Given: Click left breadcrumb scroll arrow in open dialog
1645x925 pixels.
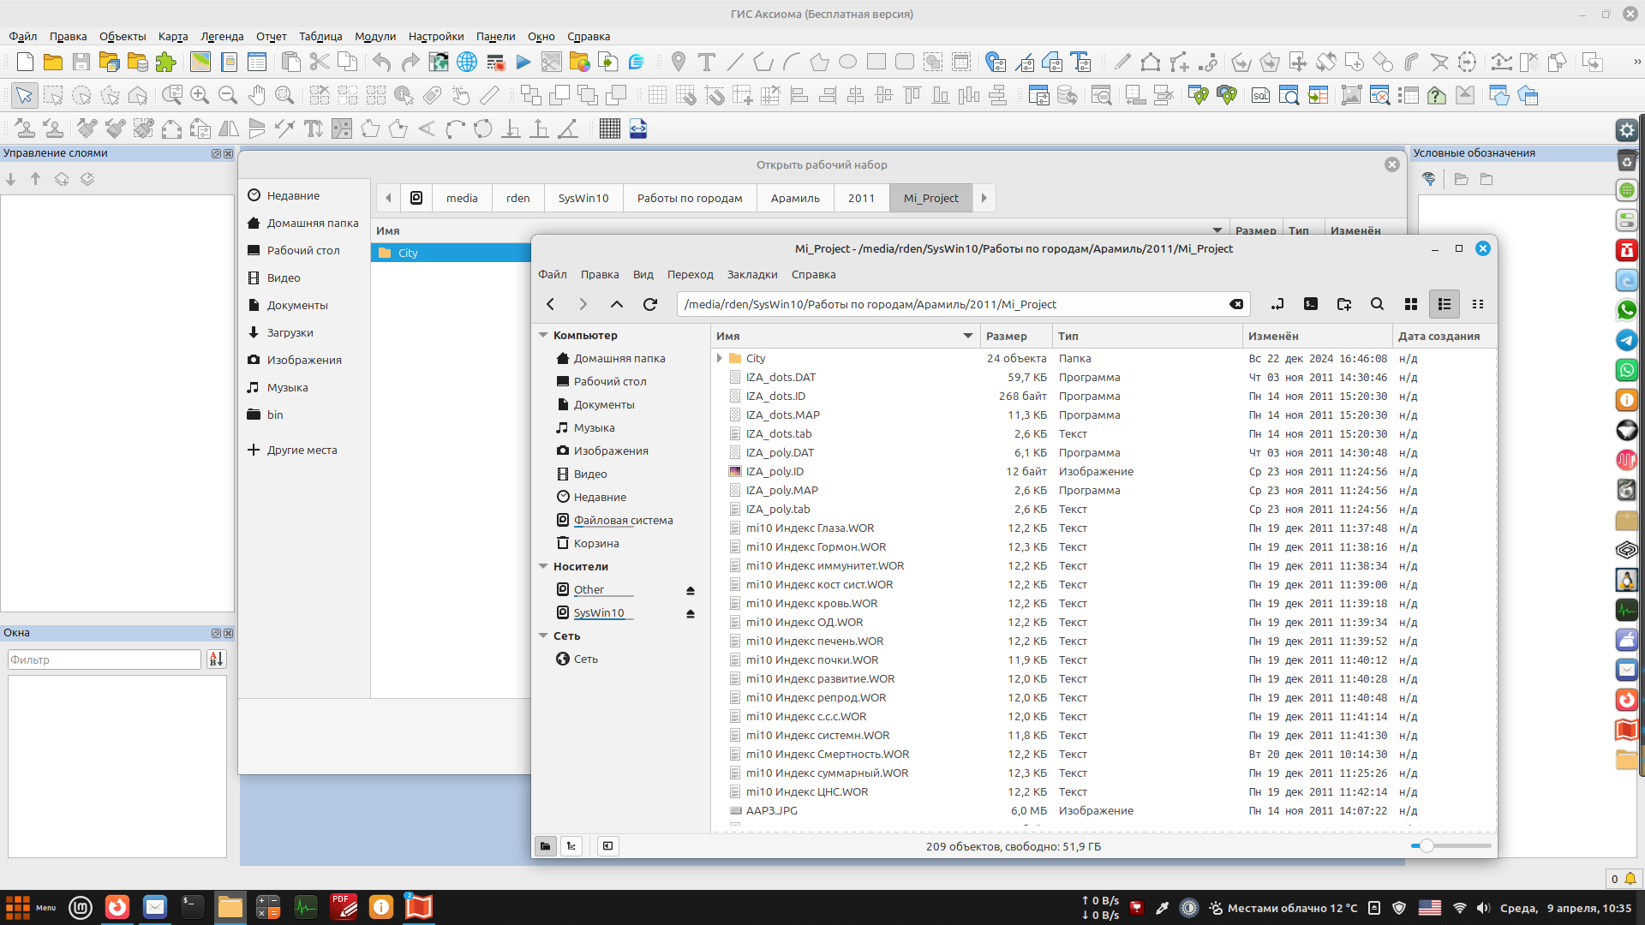Looking at the screenshot, I should tap(388, 198).
